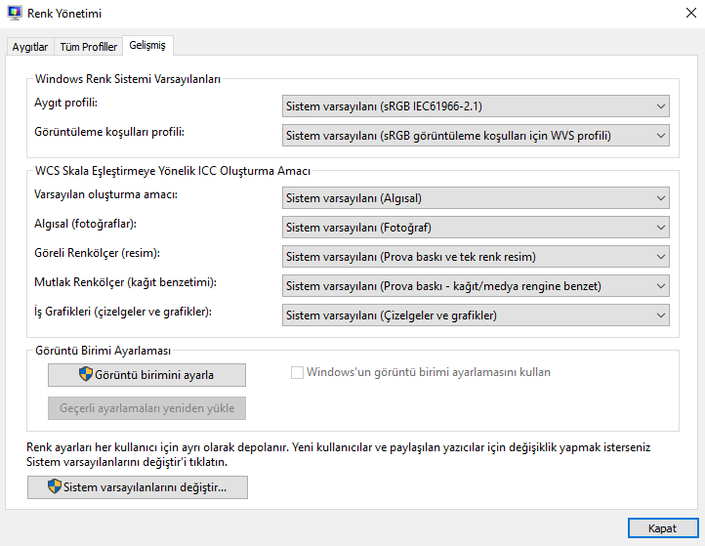Viewport: 705px width, 546px height.
Task: Select the Gelişmiş tab
Action: click(147, 46)
